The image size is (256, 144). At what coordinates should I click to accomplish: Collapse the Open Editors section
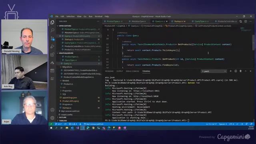[x=65, y=26]
